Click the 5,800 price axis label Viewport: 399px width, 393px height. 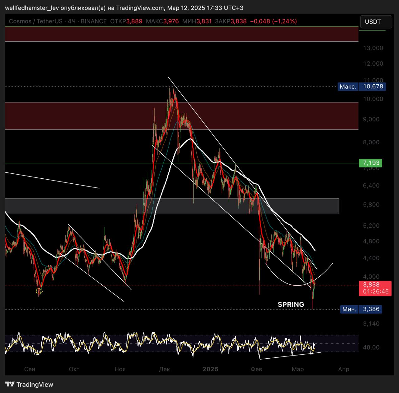click(371, 205)
